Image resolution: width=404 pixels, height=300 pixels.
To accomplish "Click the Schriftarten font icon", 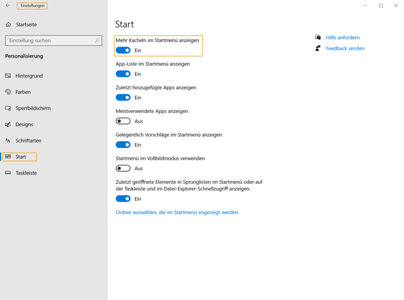I will point(8,140).
